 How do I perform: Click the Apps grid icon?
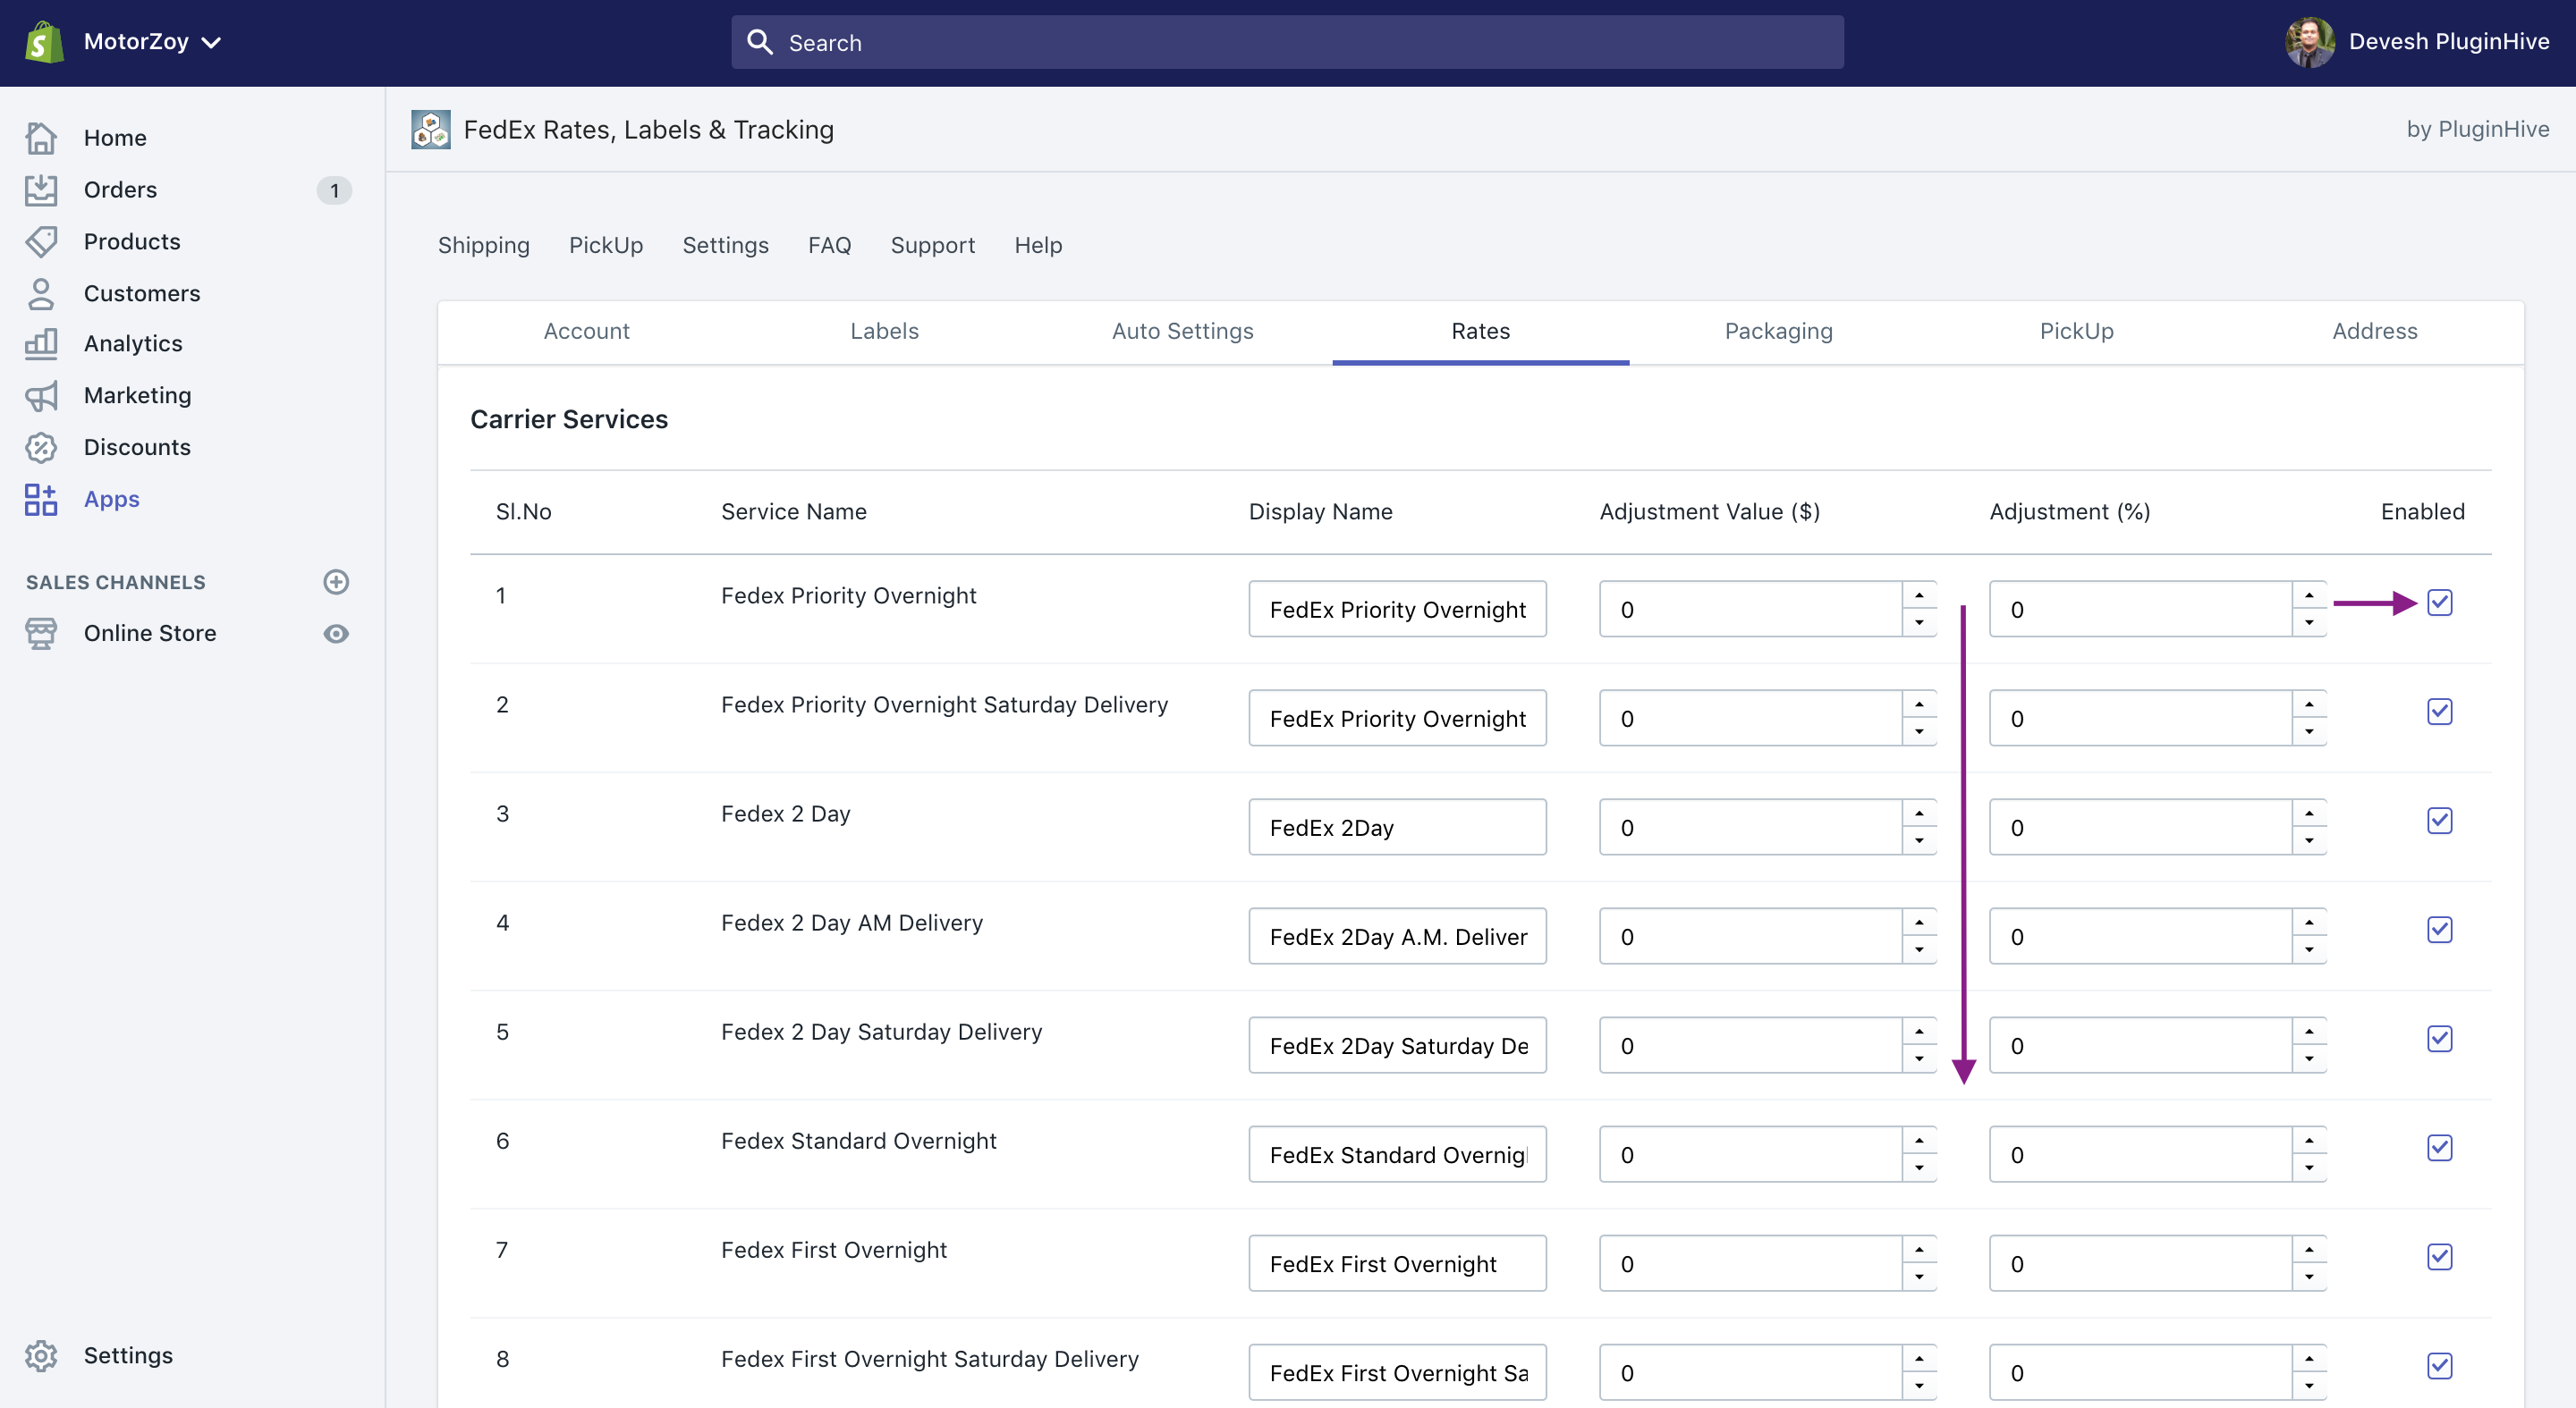41,500
